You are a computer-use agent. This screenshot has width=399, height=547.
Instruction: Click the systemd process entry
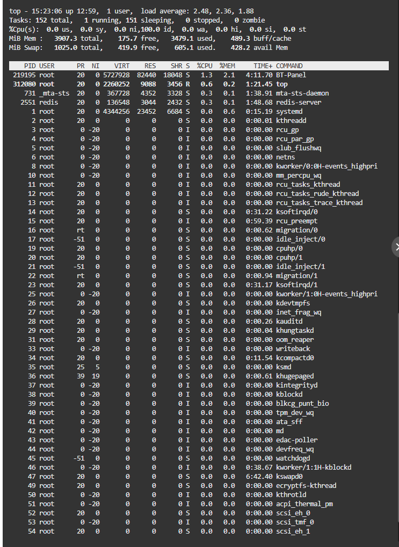289,111
